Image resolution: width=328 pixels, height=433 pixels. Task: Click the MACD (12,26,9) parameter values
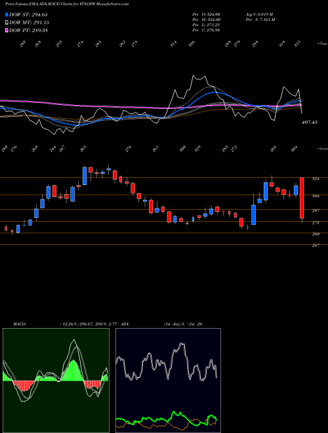88,324
